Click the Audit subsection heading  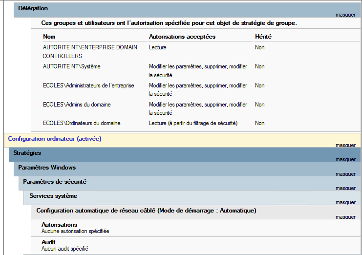pos(48,242)
